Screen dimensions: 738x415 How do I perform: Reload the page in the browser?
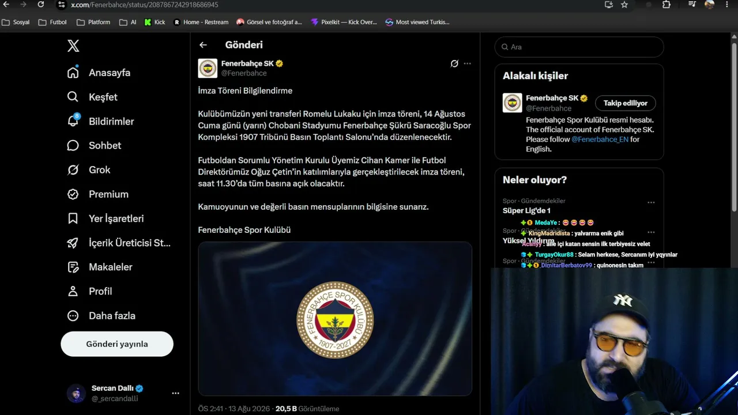tap(40, 5)
